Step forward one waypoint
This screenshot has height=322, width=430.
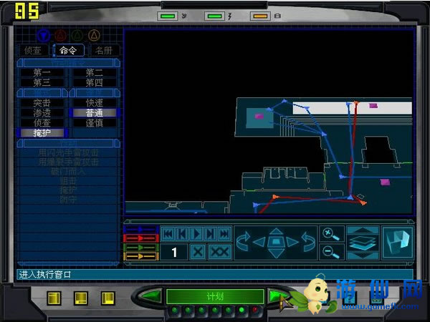(x=210, y=234)
